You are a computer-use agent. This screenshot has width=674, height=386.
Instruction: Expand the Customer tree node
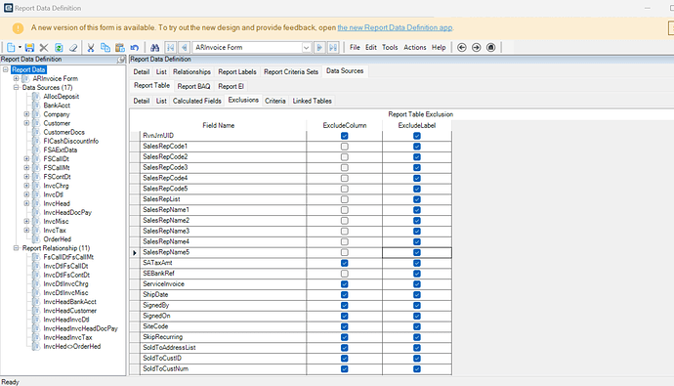26,123
